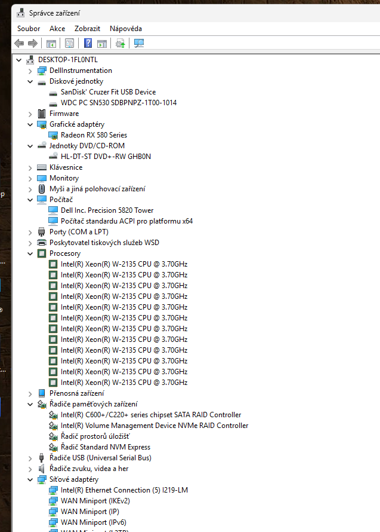The image size is (380, 532).
Task: Select Řadič Standard NVM Express entry
Action: 106,447
